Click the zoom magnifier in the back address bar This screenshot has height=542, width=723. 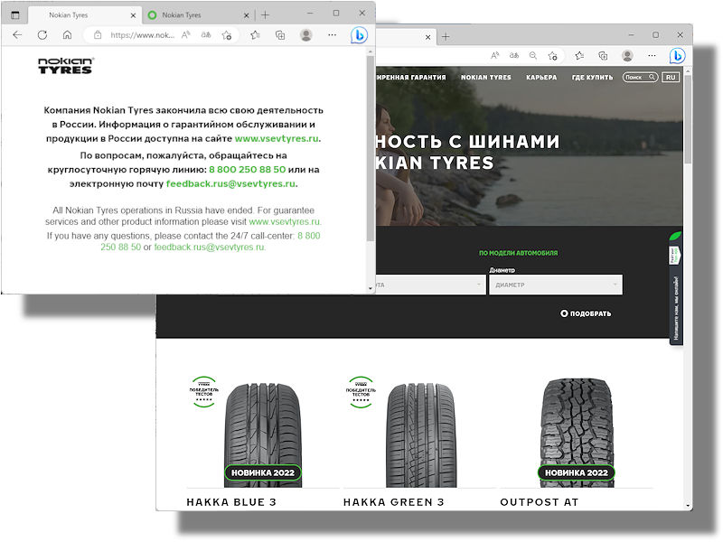[x=533, y=56]
